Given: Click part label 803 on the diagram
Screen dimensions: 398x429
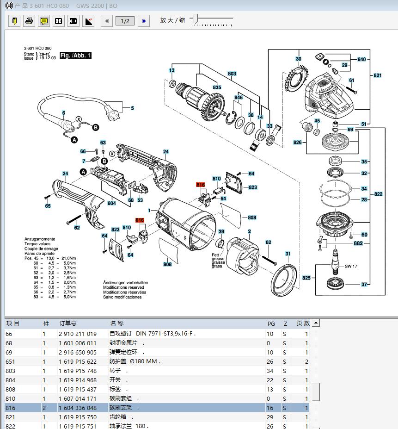Looking at the screenshot, I should (232, 74).
